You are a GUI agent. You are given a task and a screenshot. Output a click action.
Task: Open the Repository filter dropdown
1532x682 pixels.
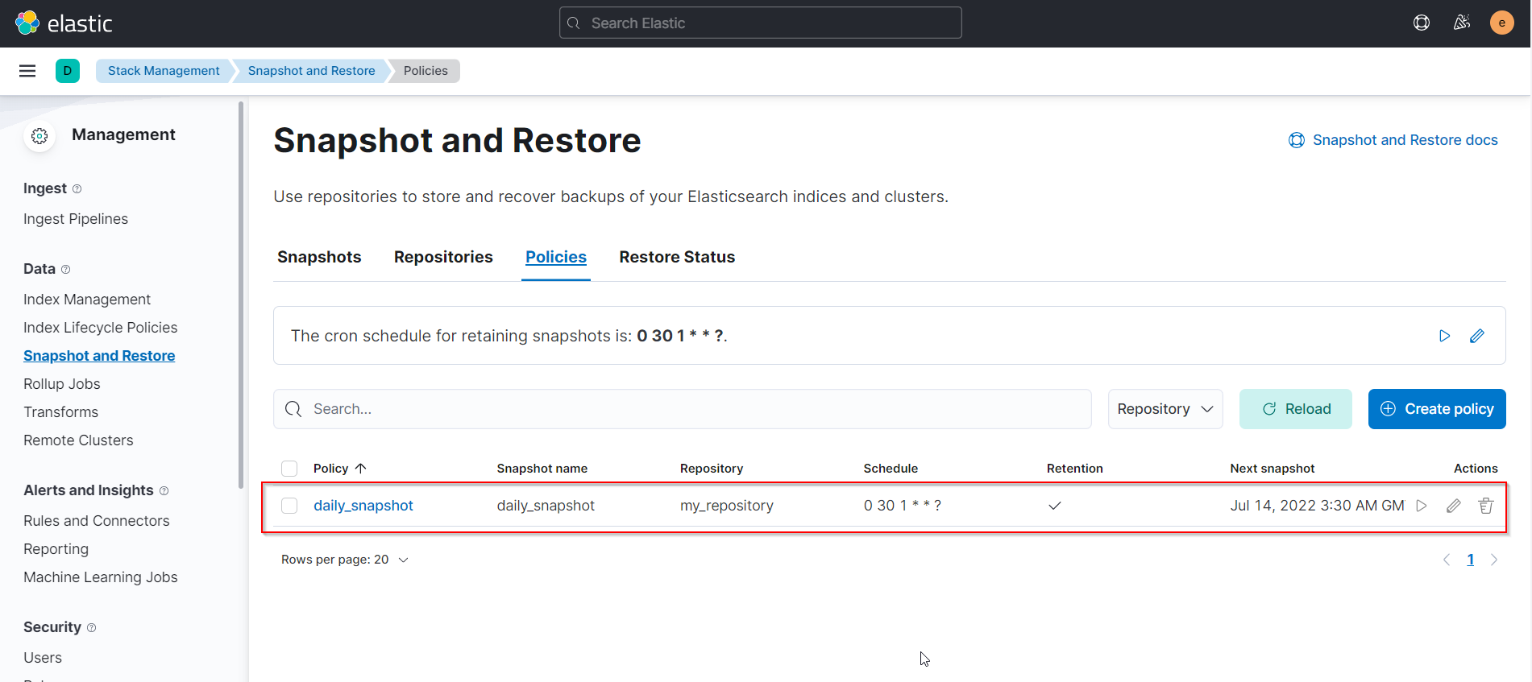click(1165, 409)
